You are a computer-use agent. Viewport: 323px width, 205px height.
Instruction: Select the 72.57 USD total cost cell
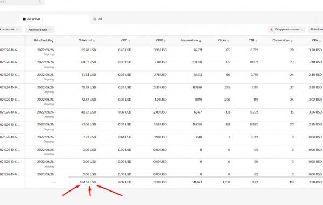[89, 100]
